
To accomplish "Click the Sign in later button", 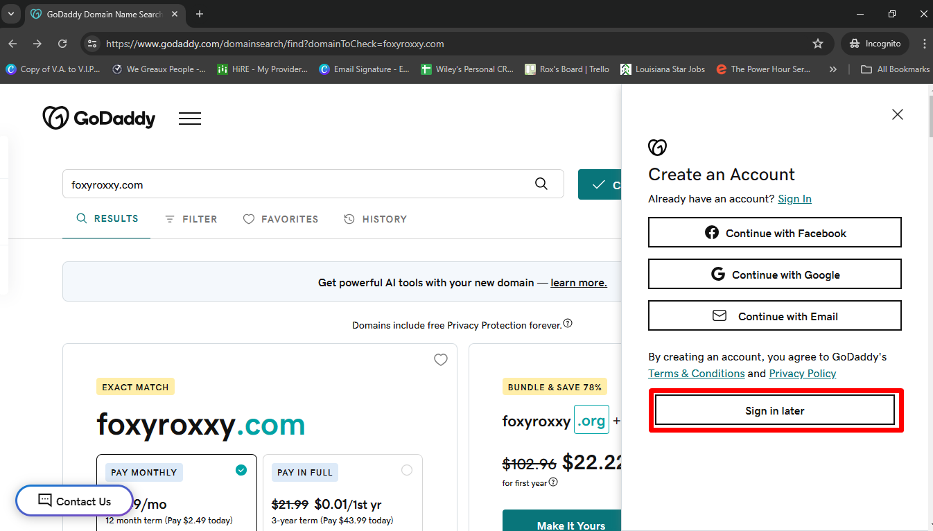I will pos(775,410).
